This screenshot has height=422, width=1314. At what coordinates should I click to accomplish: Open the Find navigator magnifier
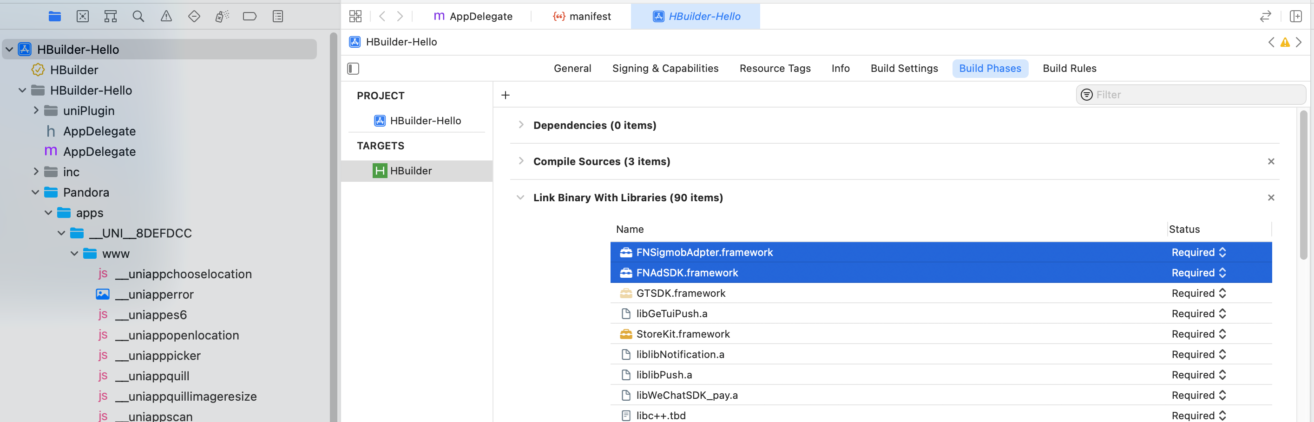pyautogui.click(x=138, y=16)
